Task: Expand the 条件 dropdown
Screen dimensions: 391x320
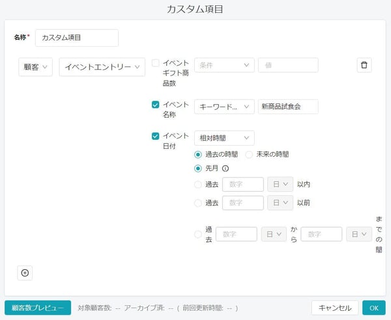Action: pos(224,65)
